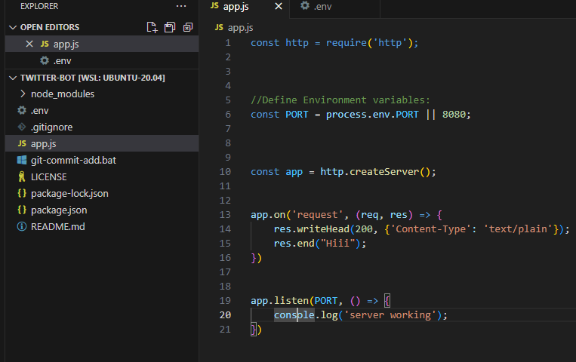Click '8080' on line 6
Viewport: 576px width, 362px height.
[x=454, y=115]
